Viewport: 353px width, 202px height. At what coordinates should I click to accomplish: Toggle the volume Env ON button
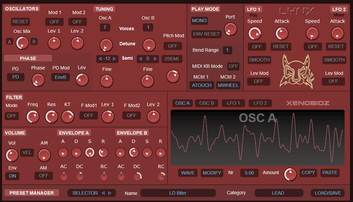[x=12, y=176]
